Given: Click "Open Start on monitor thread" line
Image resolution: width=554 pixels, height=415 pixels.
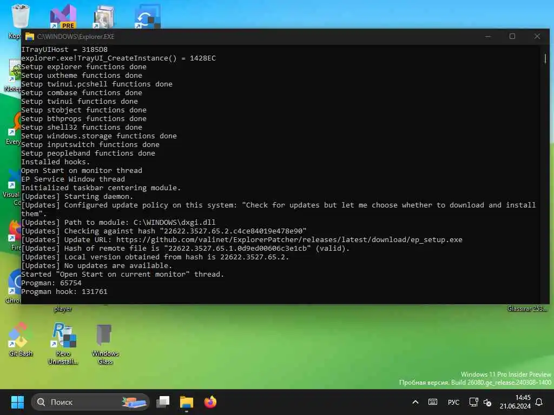Looking at the screenshot, I should tap(82, 170).
